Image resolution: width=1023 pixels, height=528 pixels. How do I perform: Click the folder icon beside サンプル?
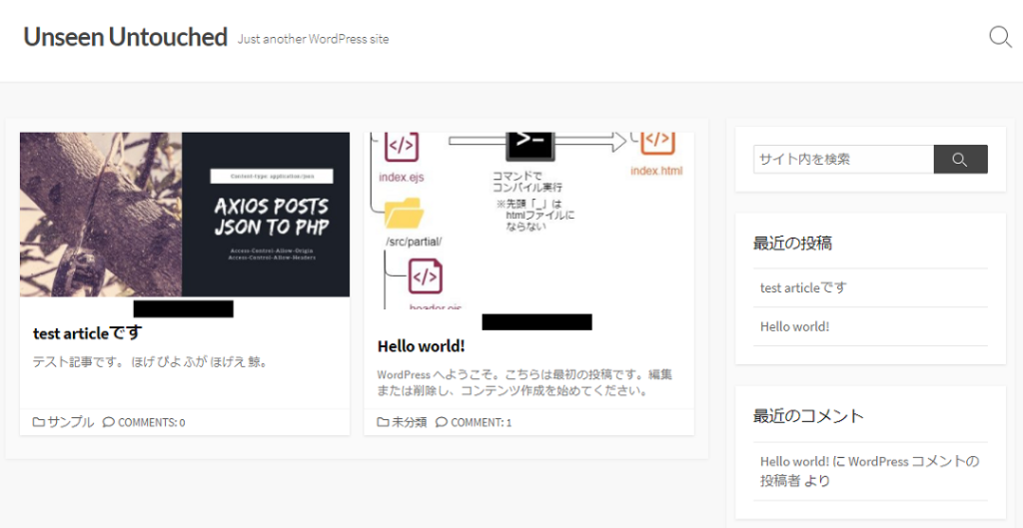click(x=39, y=422)
